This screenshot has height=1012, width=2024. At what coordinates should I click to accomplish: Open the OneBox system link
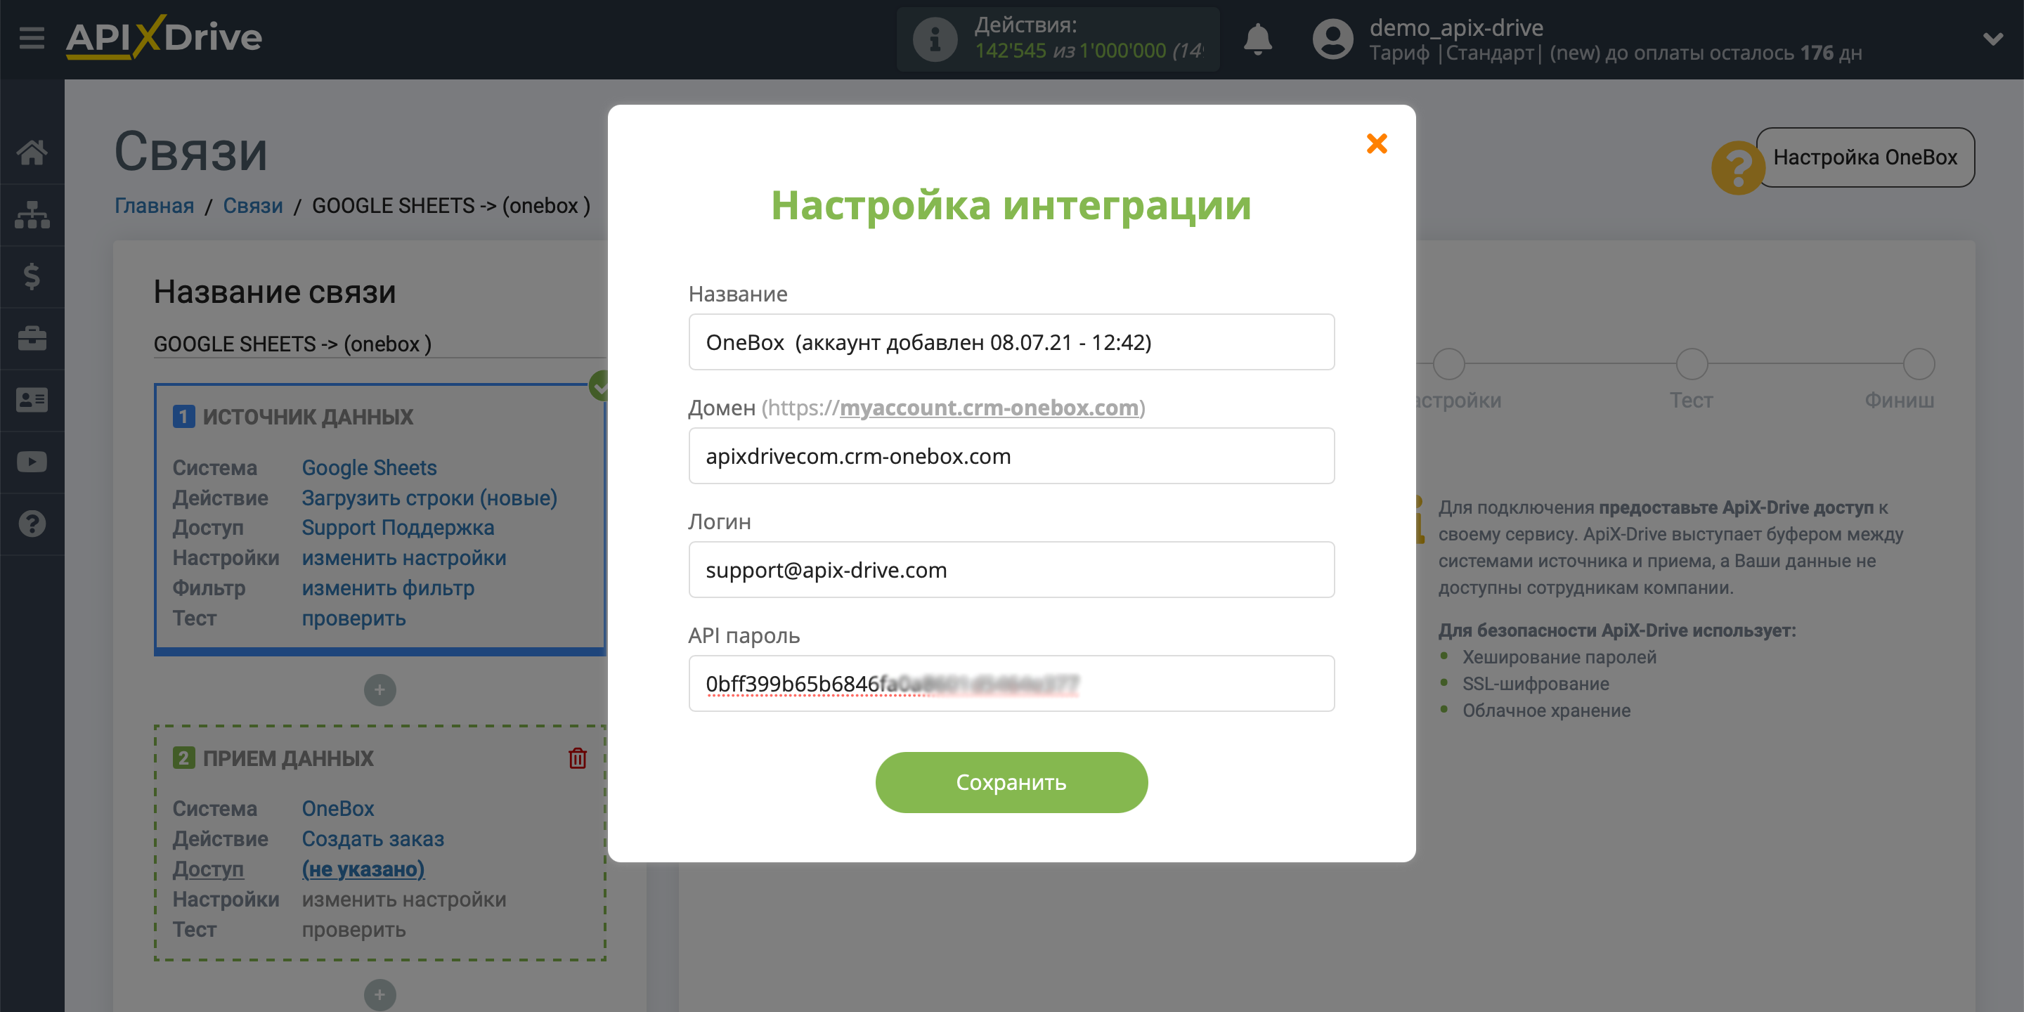[x=338, y=808]
